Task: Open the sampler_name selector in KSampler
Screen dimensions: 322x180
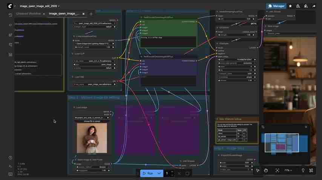Action: point(237,73)
